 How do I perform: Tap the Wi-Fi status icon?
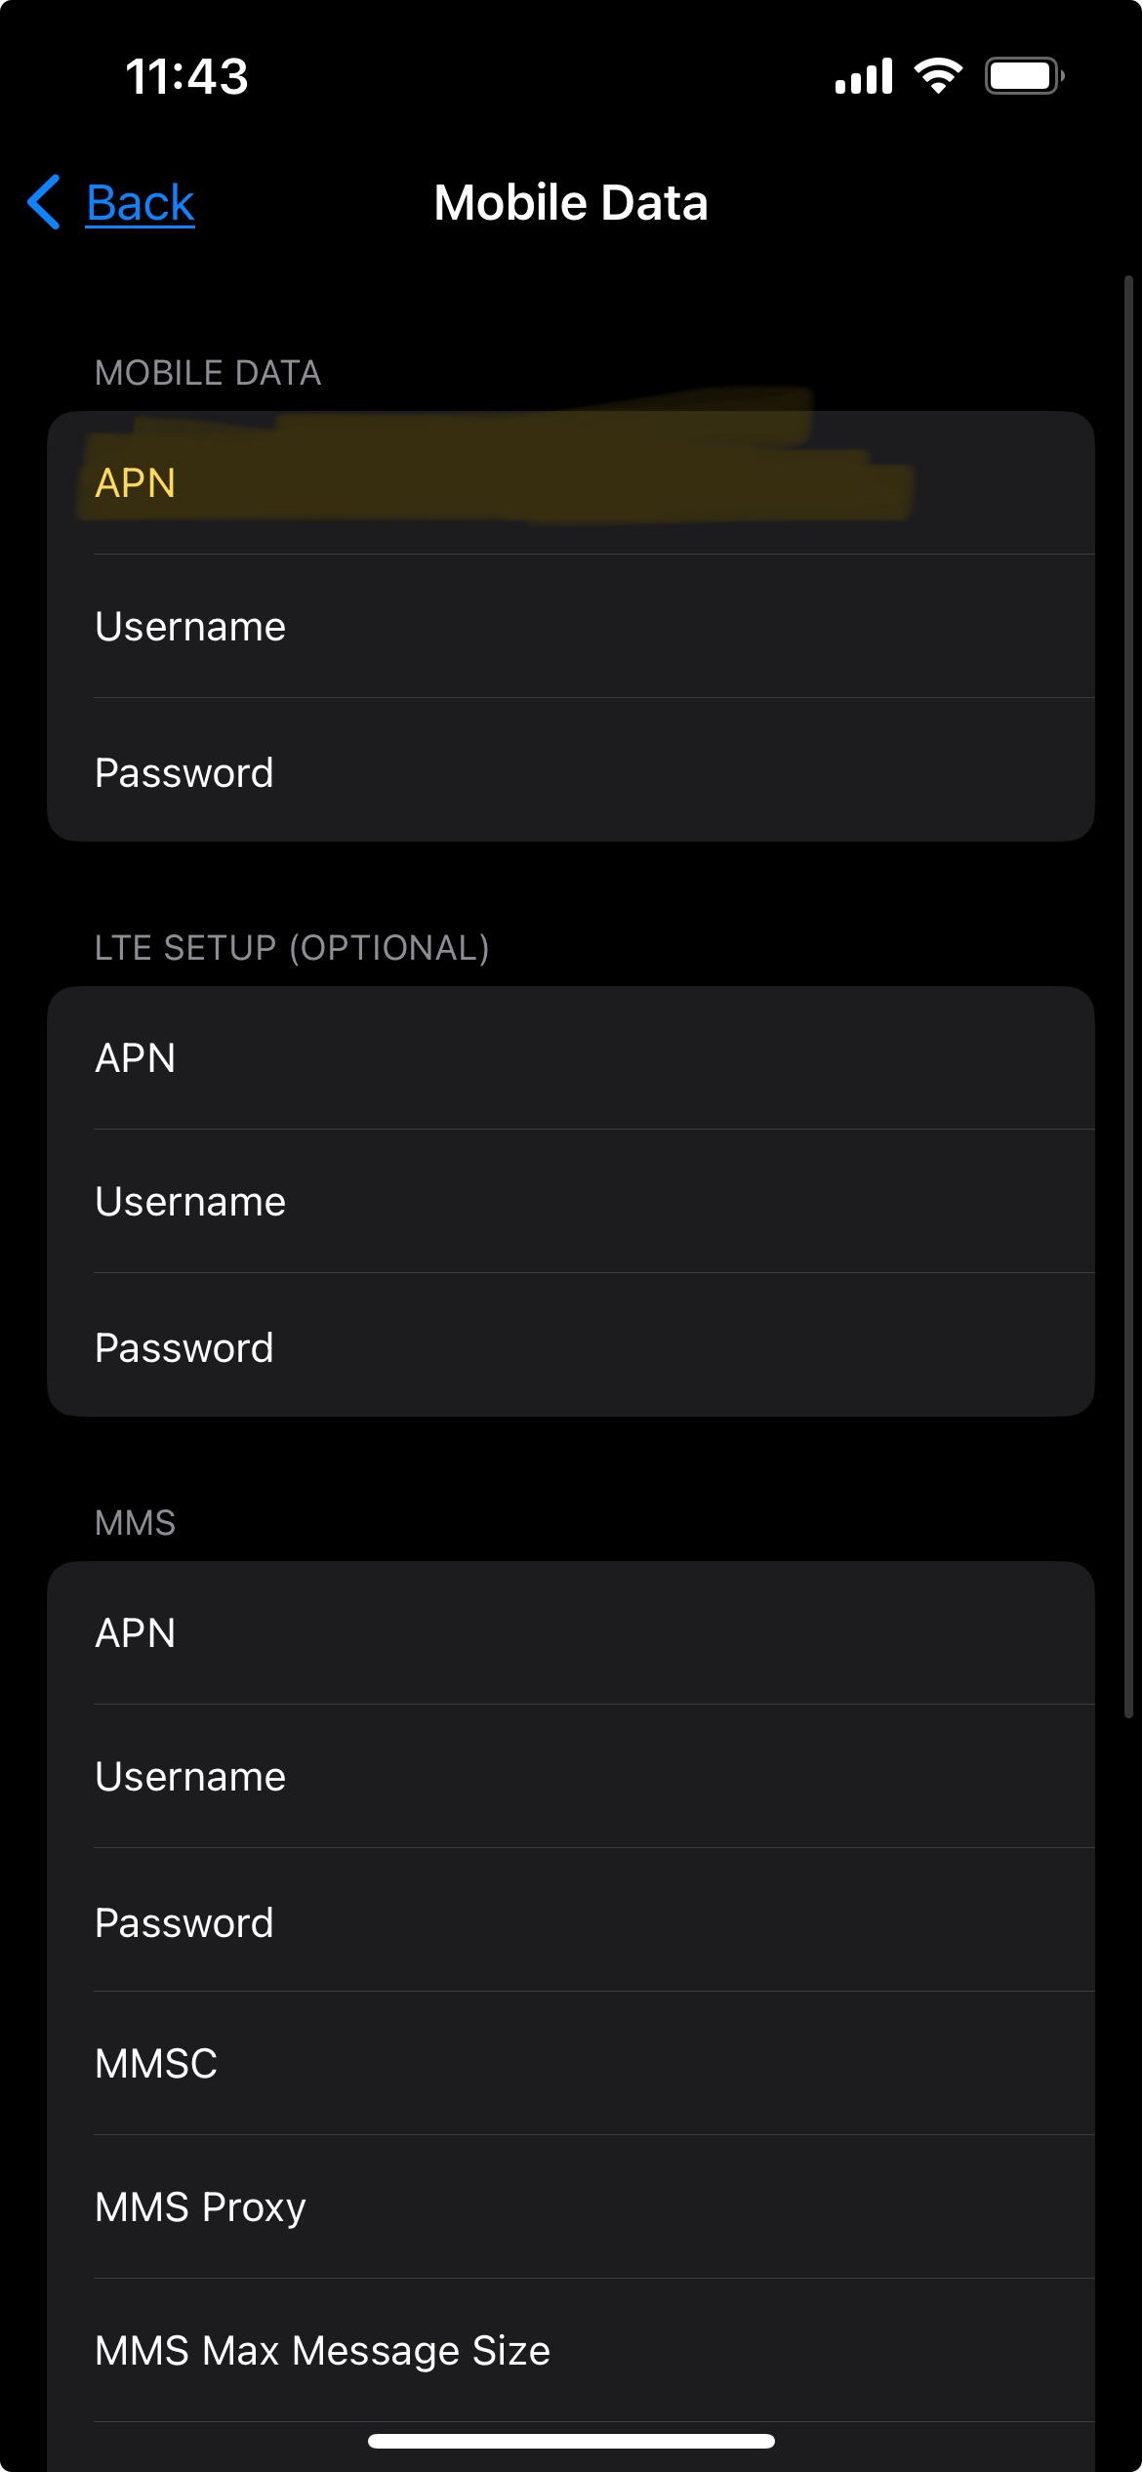point(938,75)
